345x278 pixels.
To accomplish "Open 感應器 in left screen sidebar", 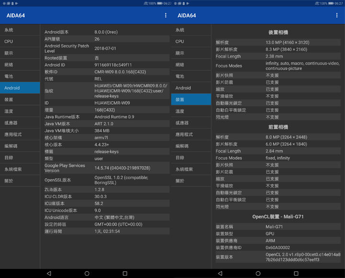I will [20, 123].
